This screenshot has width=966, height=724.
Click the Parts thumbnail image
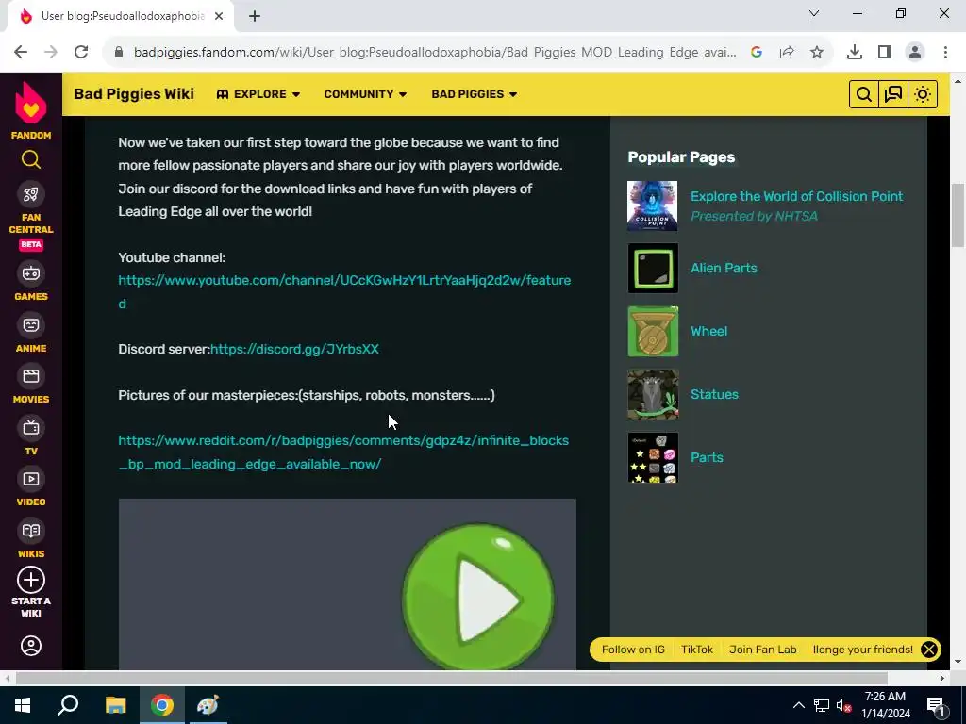tap(653, 457)
